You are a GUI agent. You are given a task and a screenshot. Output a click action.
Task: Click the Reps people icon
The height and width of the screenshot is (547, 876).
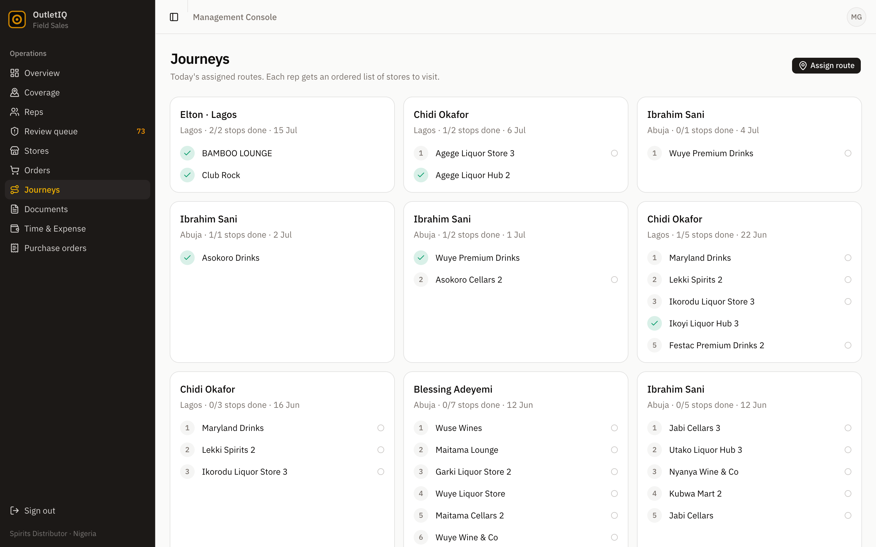[15, 112]
